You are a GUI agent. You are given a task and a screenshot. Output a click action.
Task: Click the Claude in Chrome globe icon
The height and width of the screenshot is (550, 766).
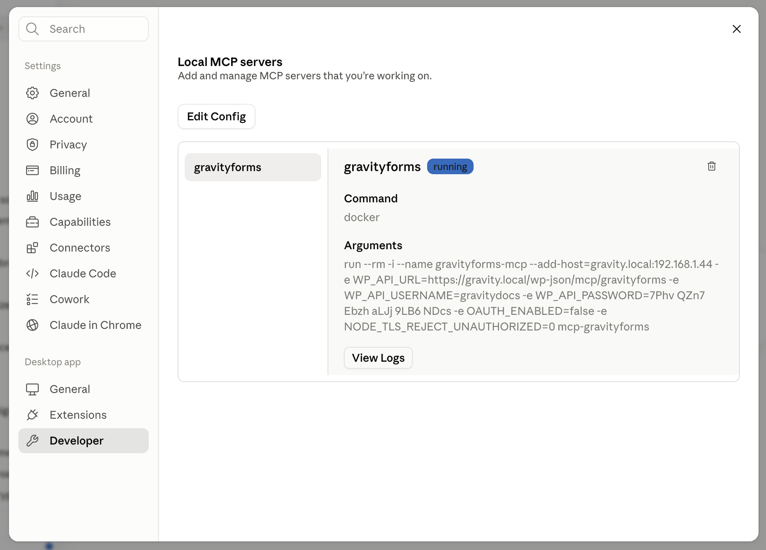(32, 325)
